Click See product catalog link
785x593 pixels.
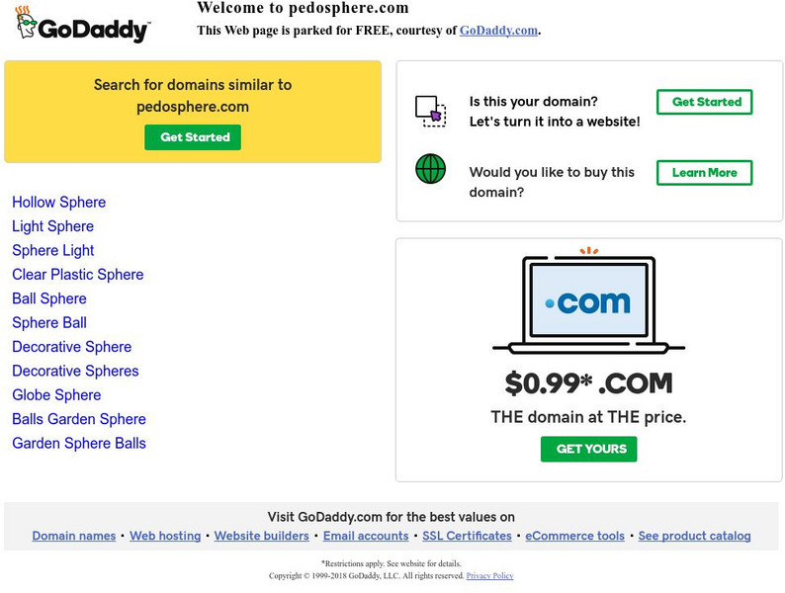[x=694, y=536]
